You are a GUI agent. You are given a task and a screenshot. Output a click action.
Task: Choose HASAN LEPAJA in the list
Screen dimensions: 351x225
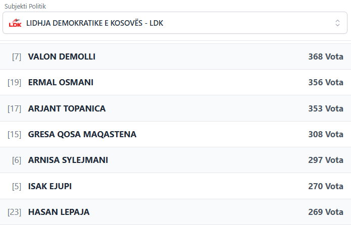[59, 212]
